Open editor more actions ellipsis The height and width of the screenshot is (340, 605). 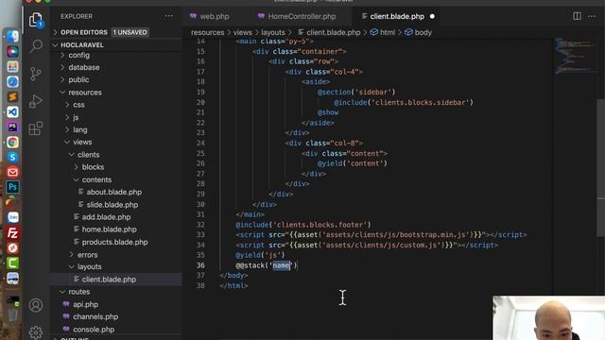point(592,16)
